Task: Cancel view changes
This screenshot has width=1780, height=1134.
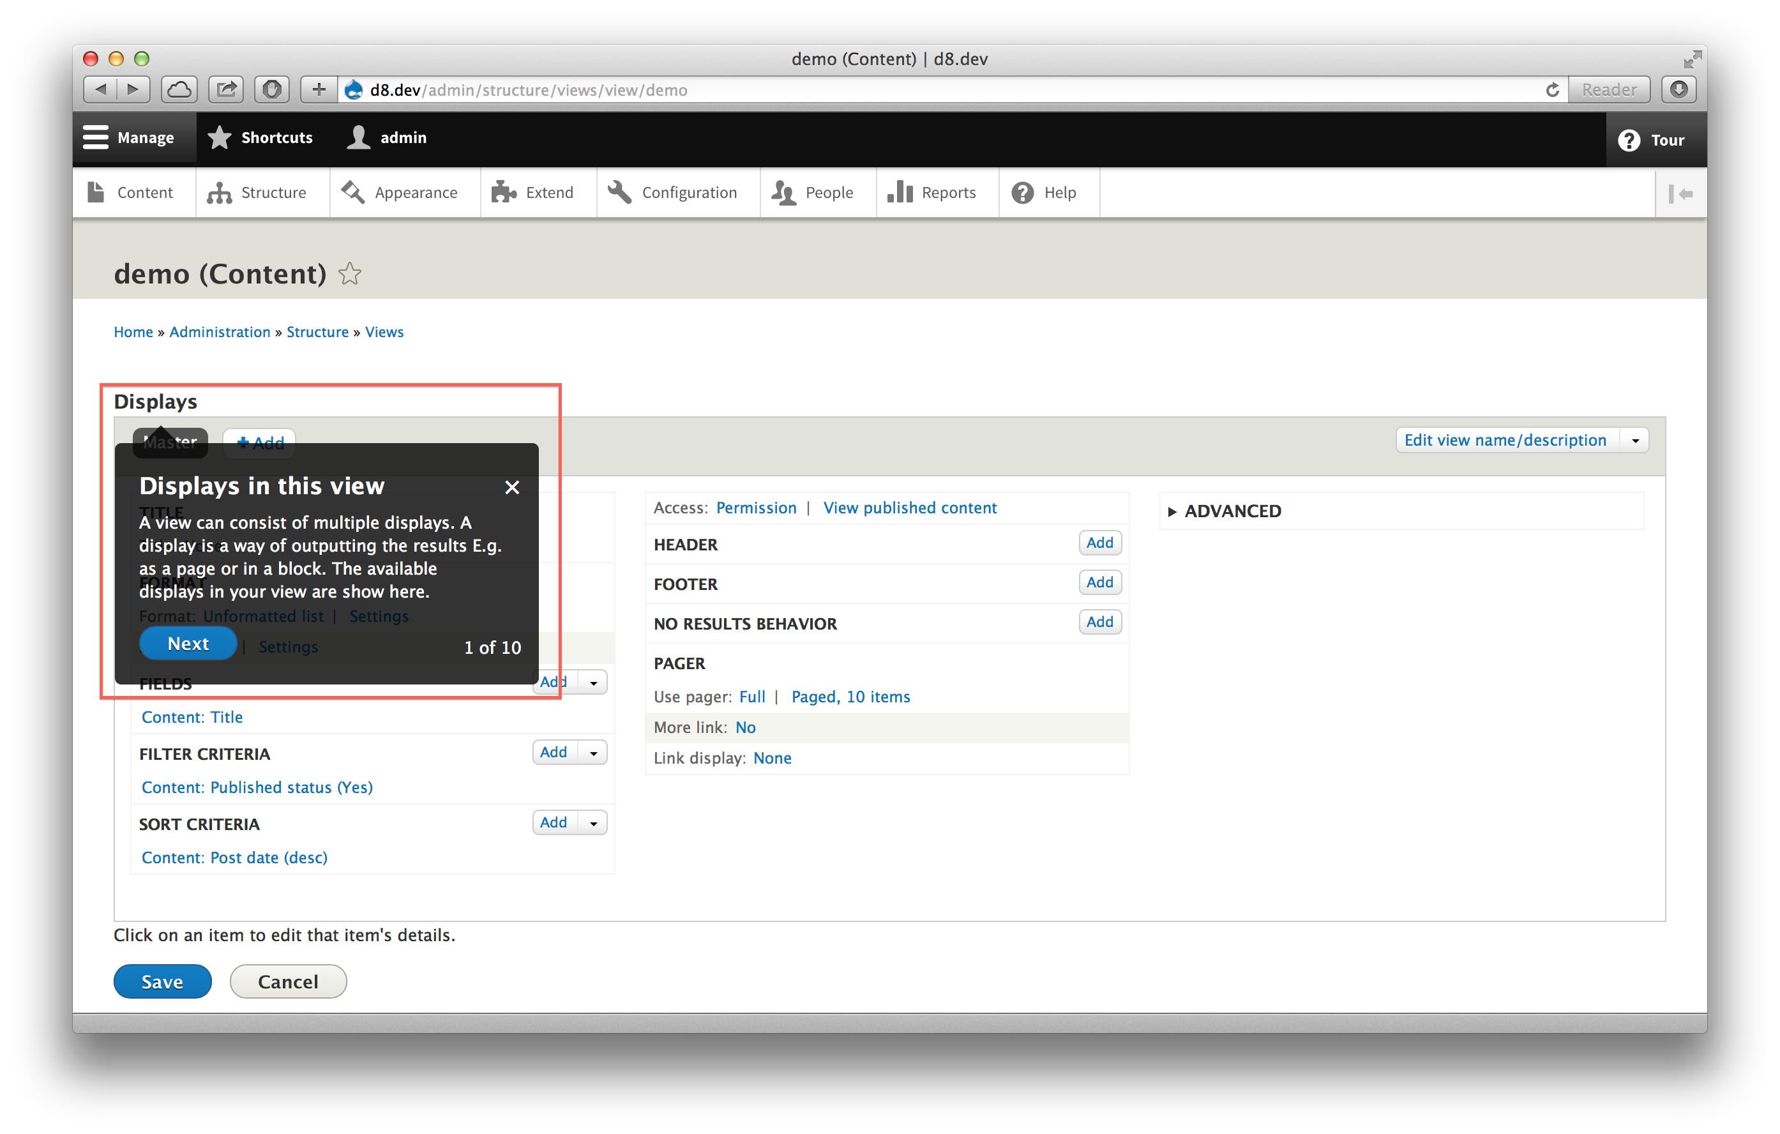Action: [x=287, y=982]
